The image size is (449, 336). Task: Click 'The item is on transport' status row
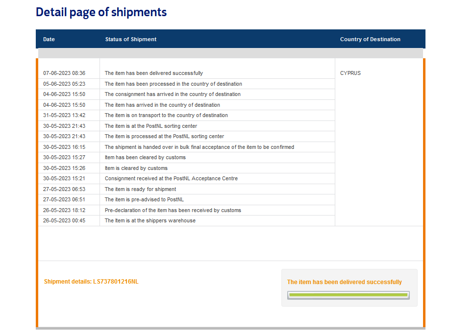[166, 115]
